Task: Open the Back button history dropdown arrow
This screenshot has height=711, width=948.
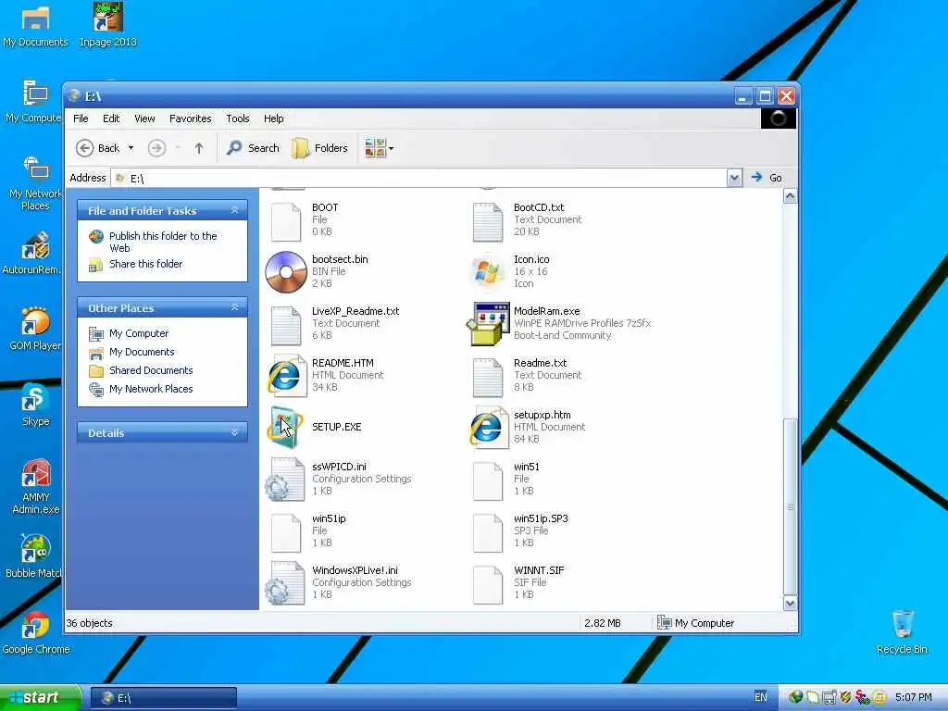Action: click(131, 148)
